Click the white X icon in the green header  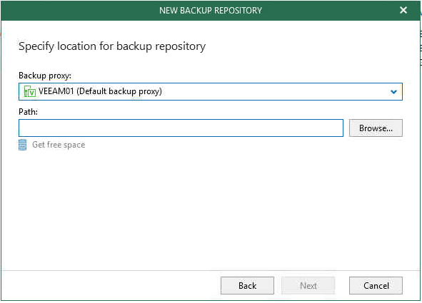tap(403, 10)
